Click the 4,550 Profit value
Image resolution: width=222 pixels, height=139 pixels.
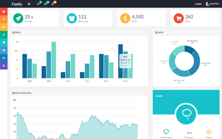tap(138, 17)
